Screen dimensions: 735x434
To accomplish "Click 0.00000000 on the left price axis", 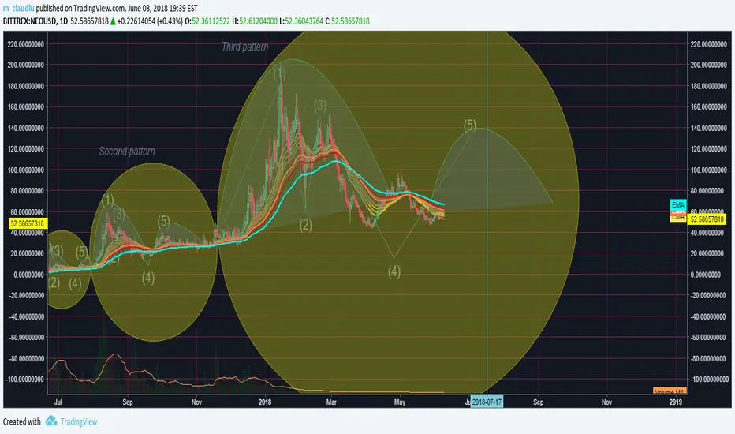I will 28,275.
